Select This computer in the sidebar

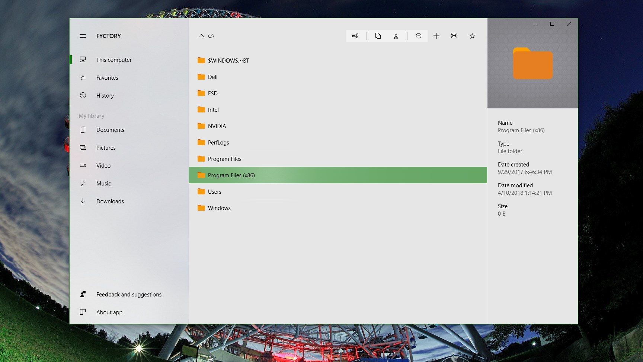[x=129, y=60]
